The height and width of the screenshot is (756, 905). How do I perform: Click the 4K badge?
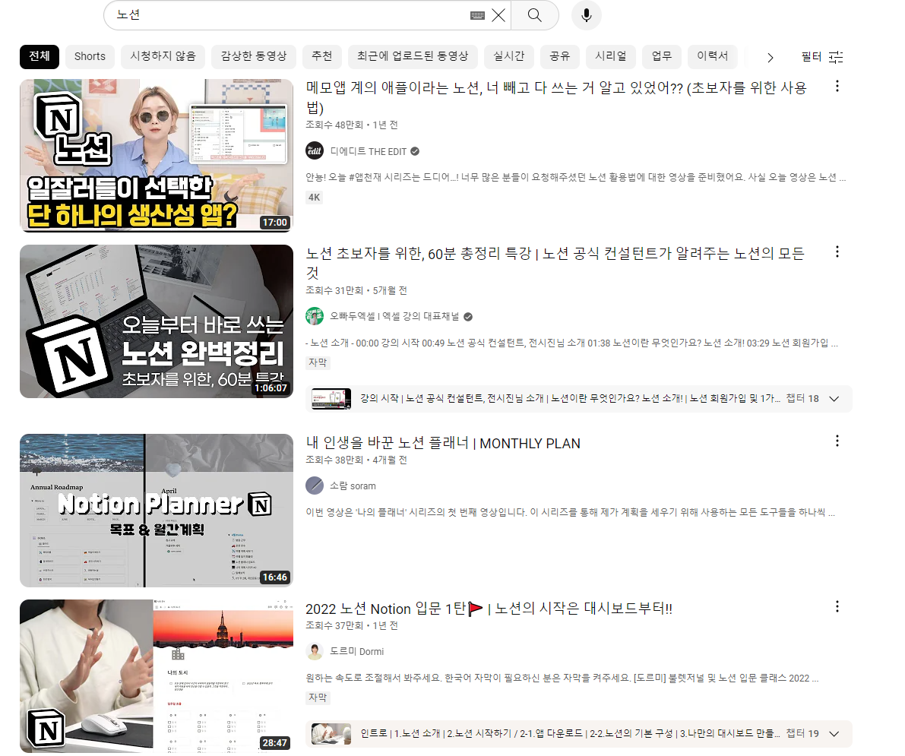[314, 198]
